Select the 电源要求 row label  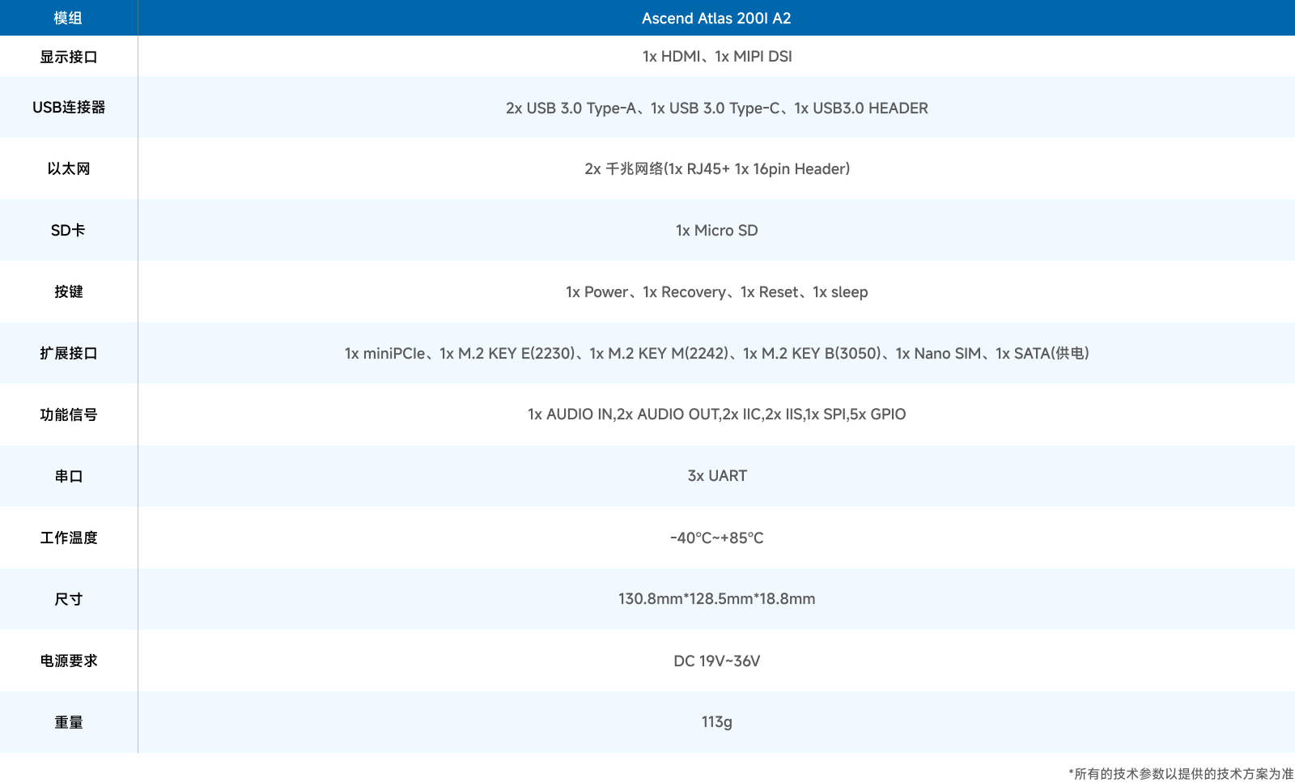(x=69, y=661)
